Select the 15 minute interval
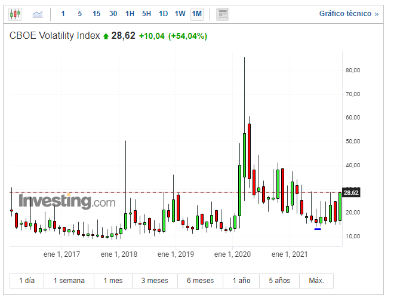 point(97,14)
